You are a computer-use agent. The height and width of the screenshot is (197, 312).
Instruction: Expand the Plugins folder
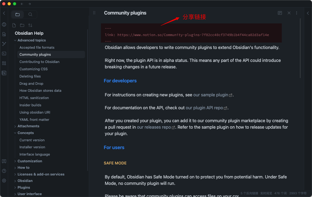tap(15, 188)
